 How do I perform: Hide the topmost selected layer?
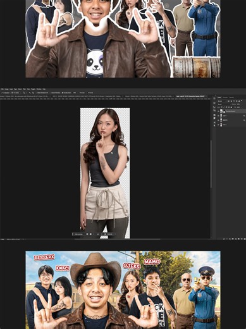click(x=218, y=111)
